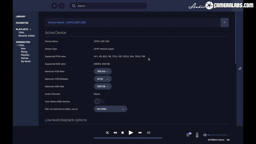Open the Maximum PCM Rate dropdown

click(103, 71)
